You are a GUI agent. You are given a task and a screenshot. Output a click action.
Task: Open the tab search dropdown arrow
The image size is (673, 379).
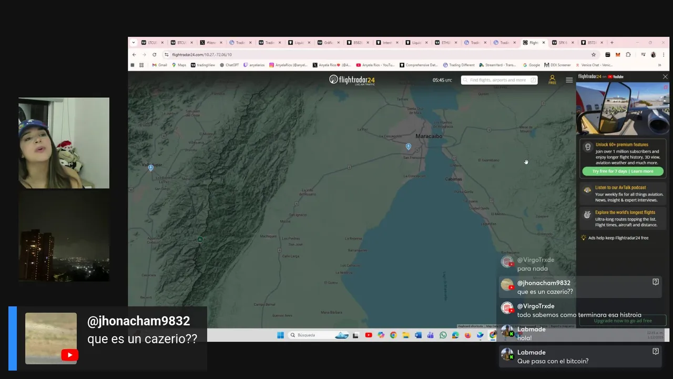pyautogui.click(x=134, y=43)
